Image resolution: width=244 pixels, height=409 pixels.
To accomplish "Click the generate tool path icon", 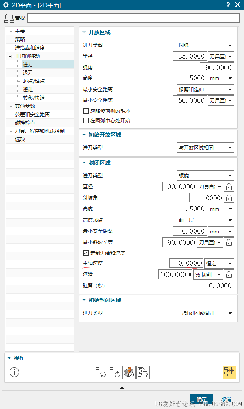I will coord(101,372).
